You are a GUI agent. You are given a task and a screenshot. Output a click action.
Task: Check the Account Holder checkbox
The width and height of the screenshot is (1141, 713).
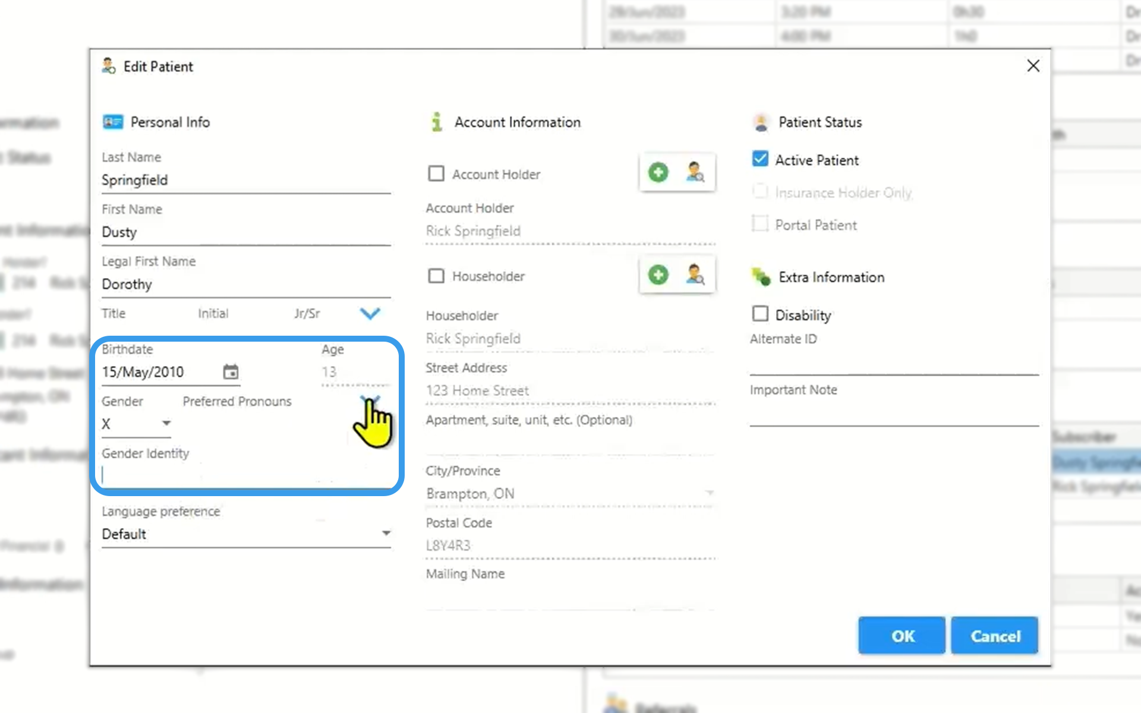(x=436, y=173)
